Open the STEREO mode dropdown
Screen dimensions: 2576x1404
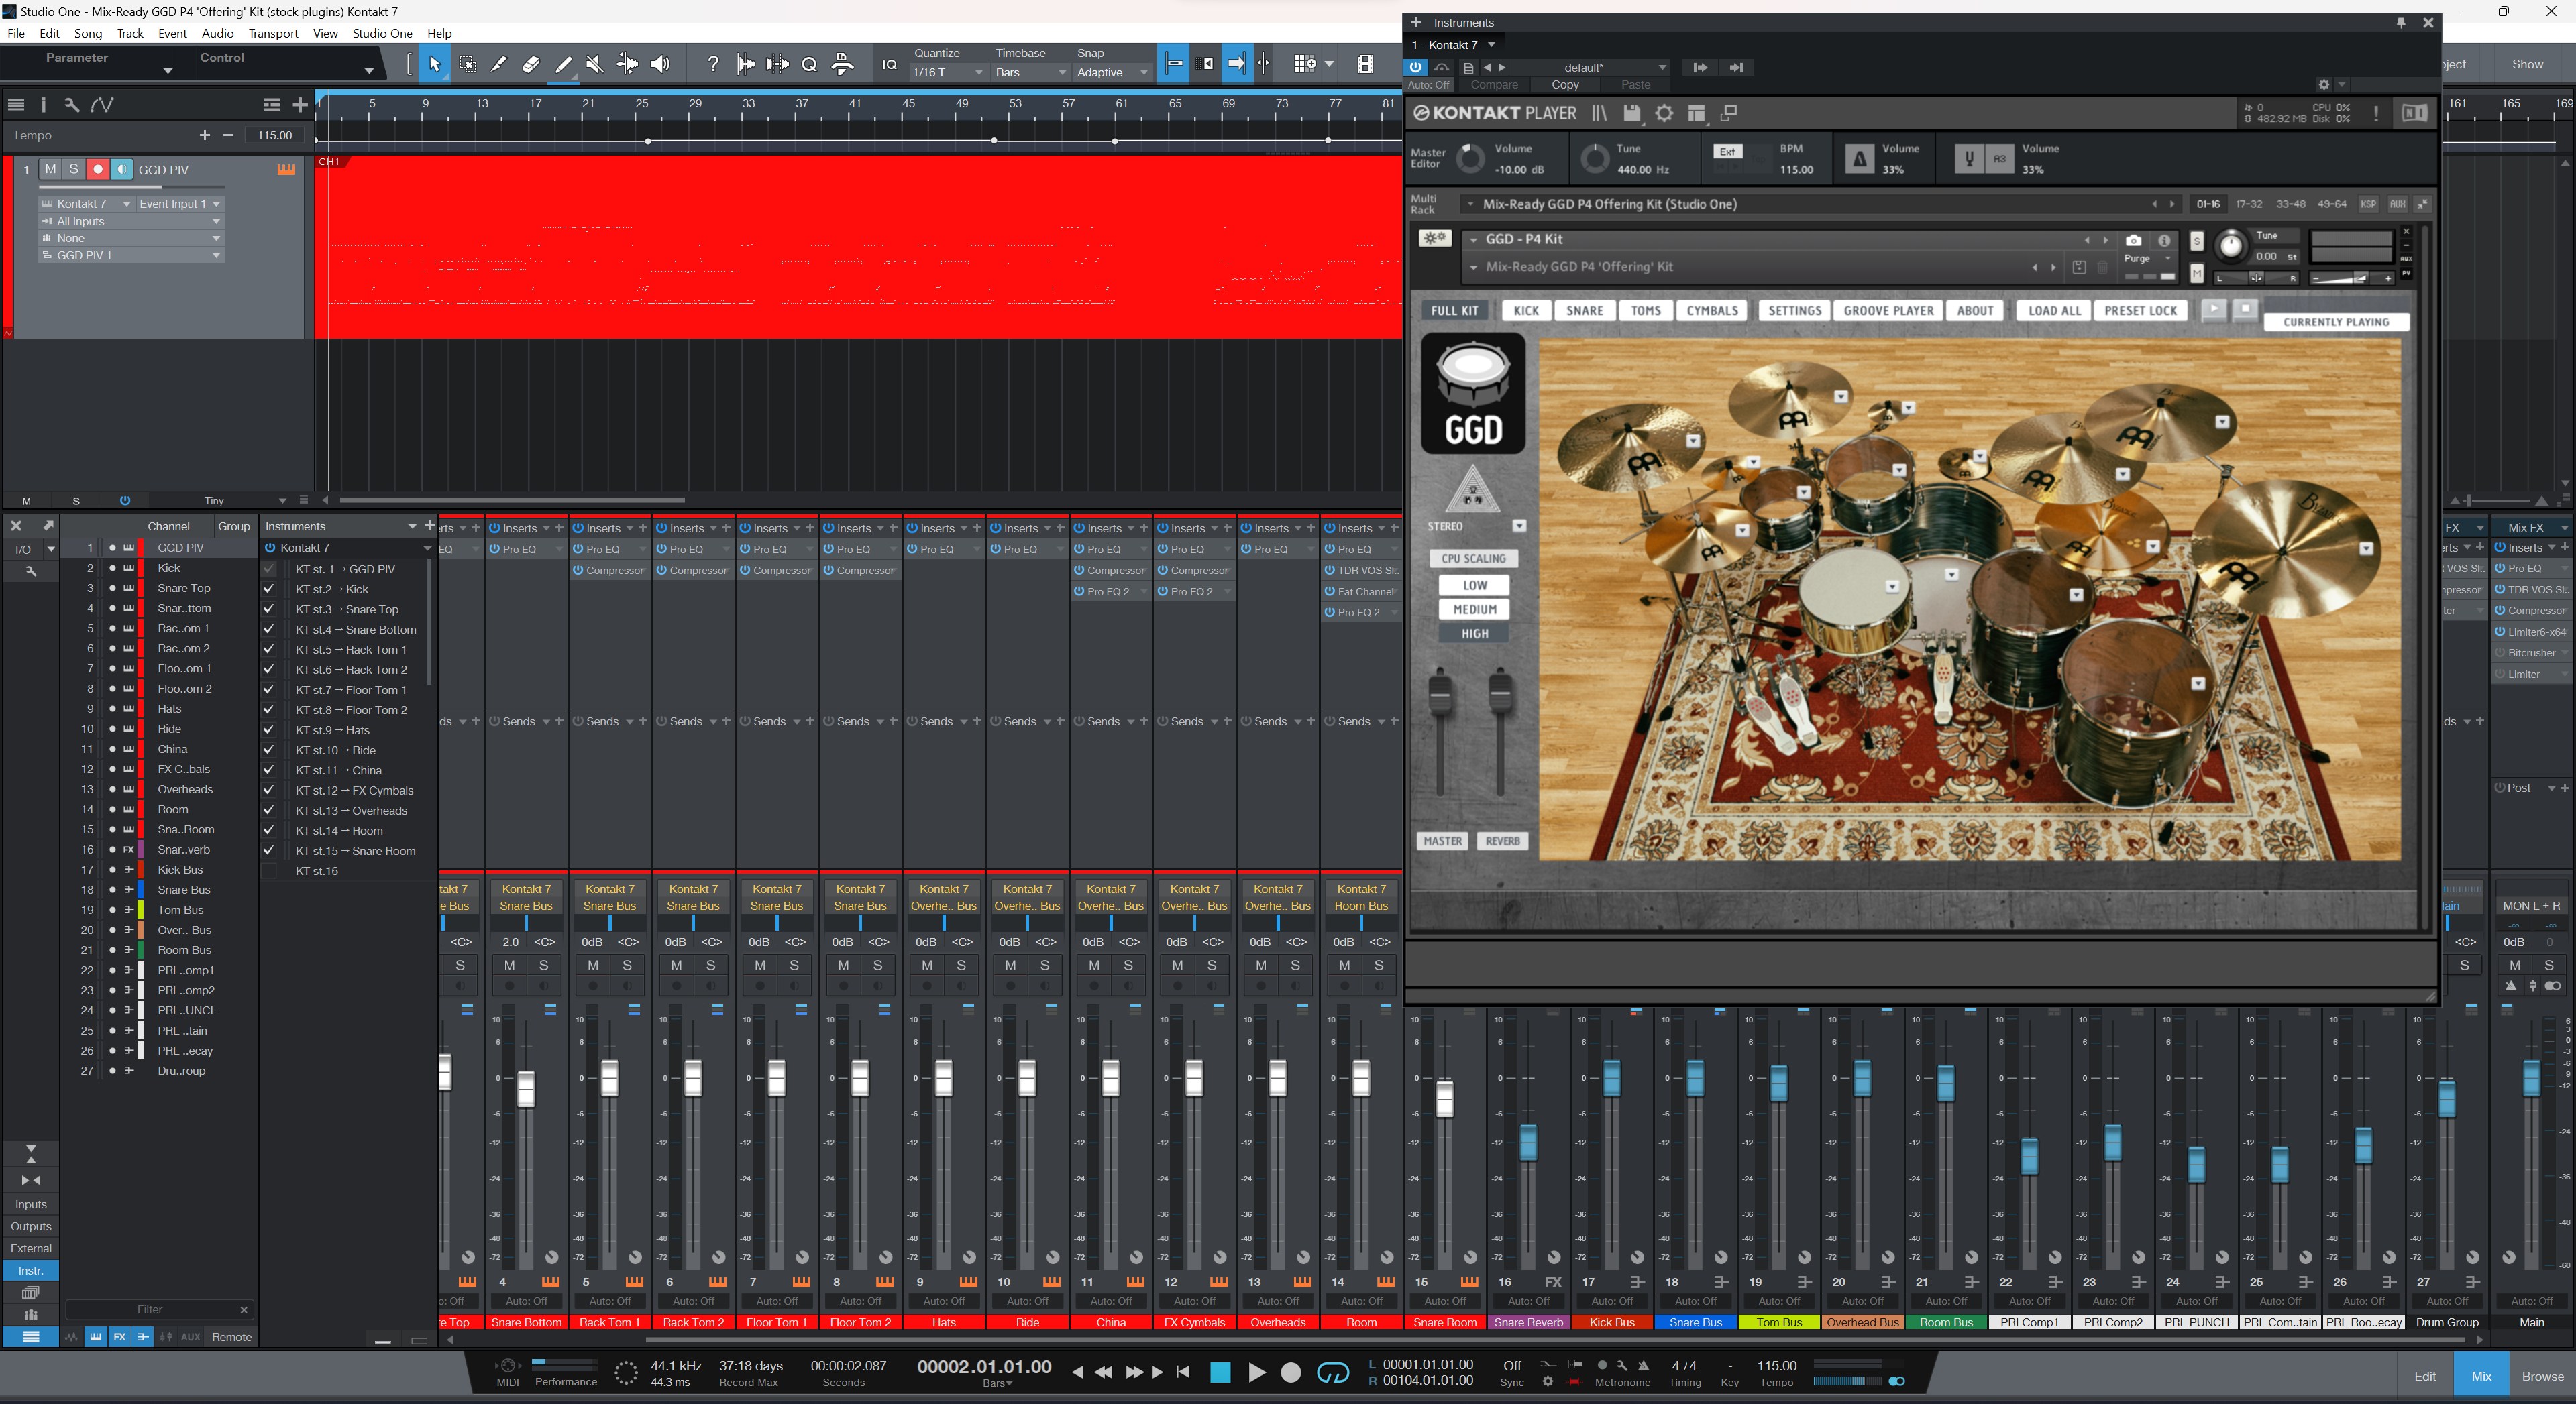pyautogui.click(x=1519, y=526)
